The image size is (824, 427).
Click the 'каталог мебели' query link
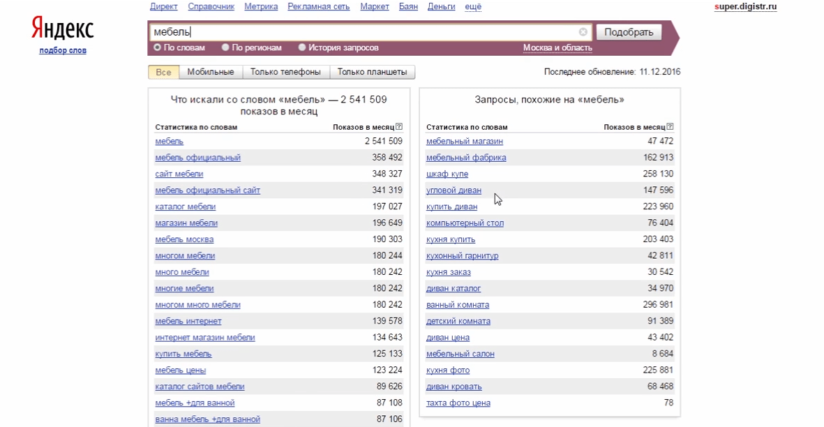coord(185,207)
